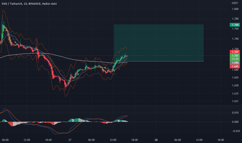Click the Bear signal label near chart top
This screenshot has height=143, width=242.
pos(15,39)
